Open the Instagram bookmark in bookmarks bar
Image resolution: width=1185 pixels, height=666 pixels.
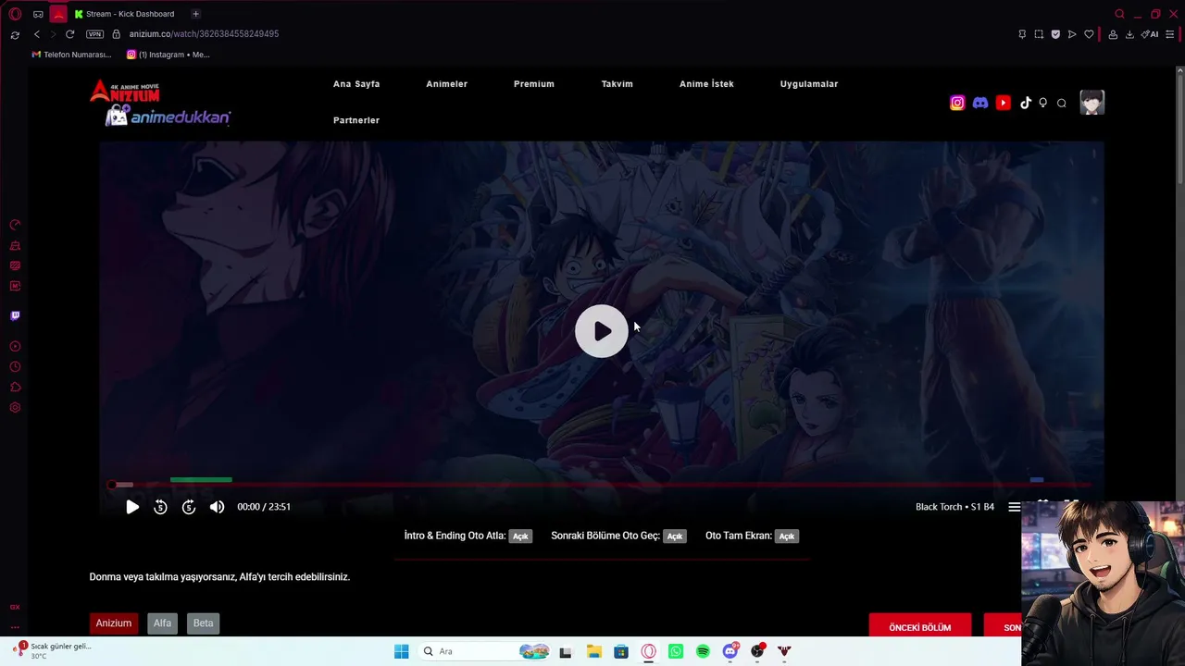pyautogui.click(x=168, y=55)
